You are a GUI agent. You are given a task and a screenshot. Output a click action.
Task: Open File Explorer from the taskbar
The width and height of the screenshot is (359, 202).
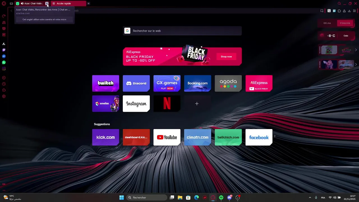(x=180, y=198)
